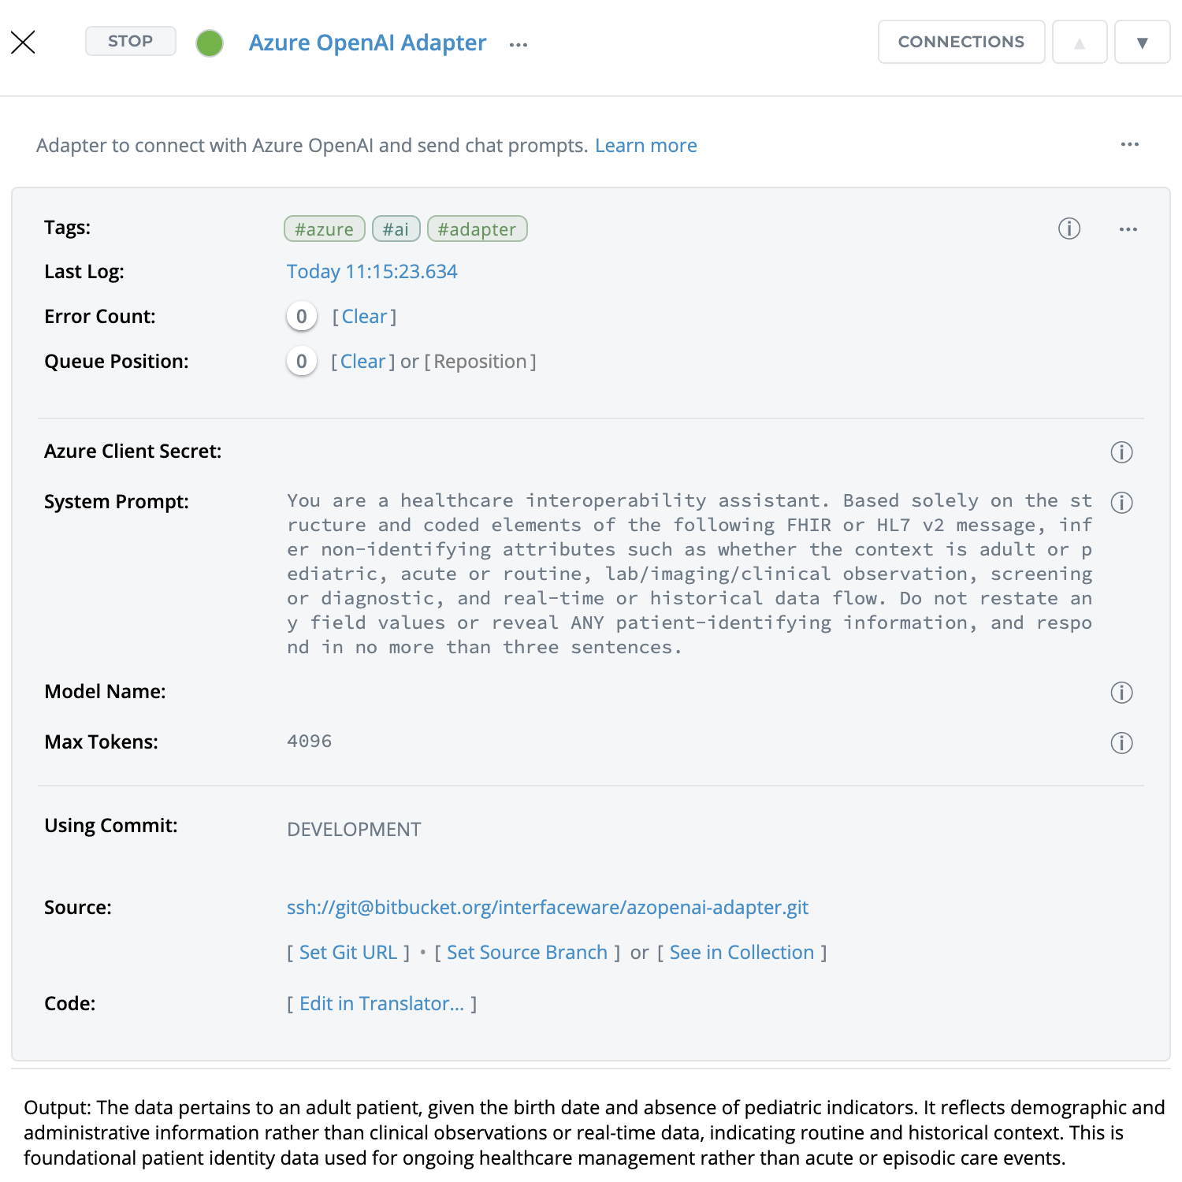Close the adapter panel with the X icon
The height and width of the screenshot is (1182, 1182).
pos(24,43)
